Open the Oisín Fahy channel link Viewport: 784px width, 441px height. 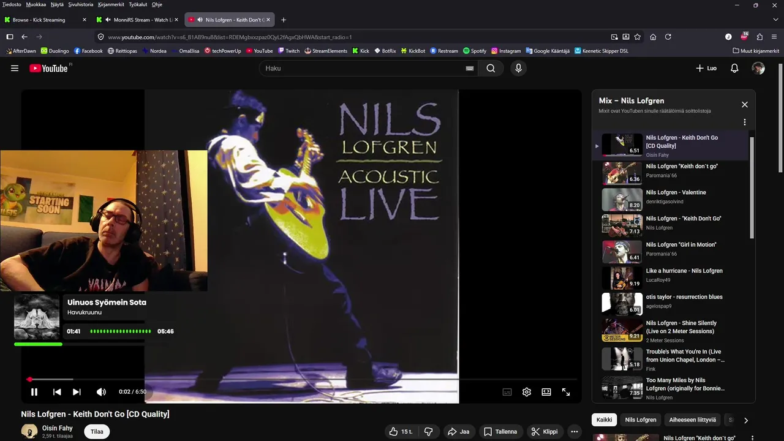[58, 428]
